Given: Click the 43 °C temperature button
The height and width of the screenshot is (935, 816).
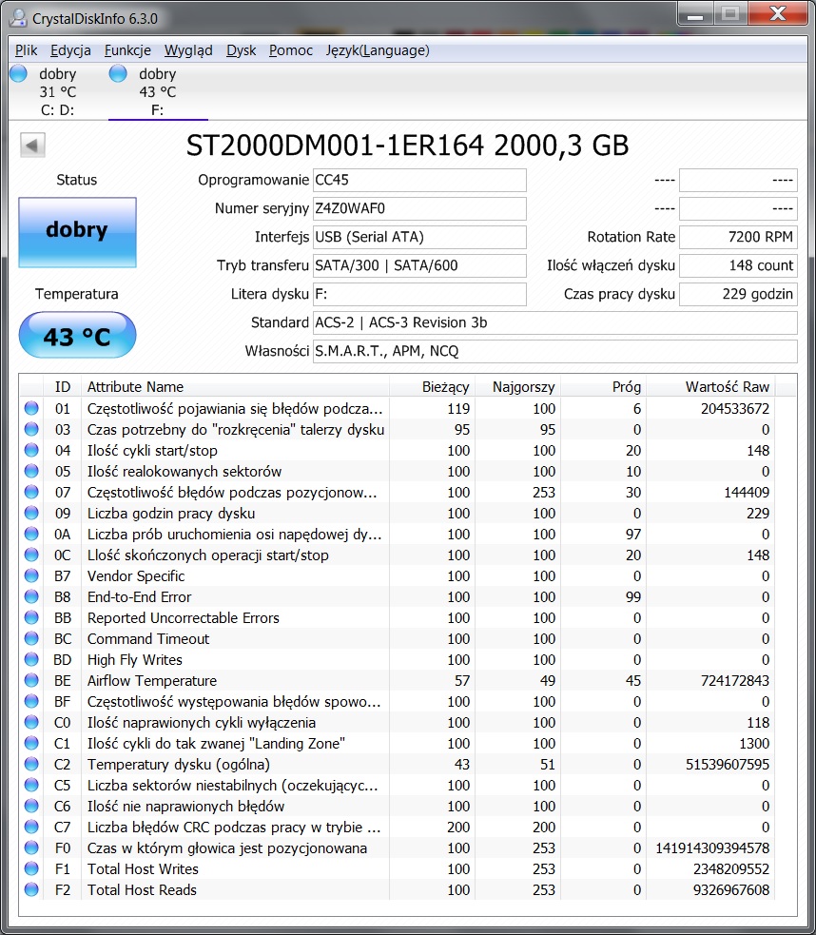Looking at the screenshot, I should click(x=77, y=335).
